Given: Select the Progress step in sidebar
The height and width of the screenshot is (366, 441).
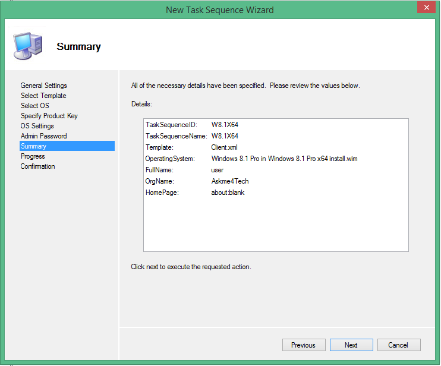Looking at the screenshot, I should point(33,156).
